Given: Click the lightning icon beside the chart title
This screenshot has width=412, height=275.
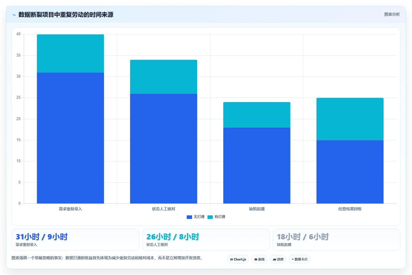Looking at the screenshot, I should tap(14, 15).
